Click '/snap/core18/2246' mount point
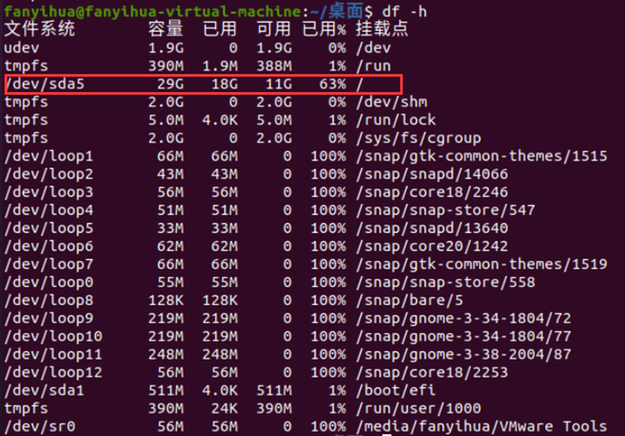 [x=432, y=192]
